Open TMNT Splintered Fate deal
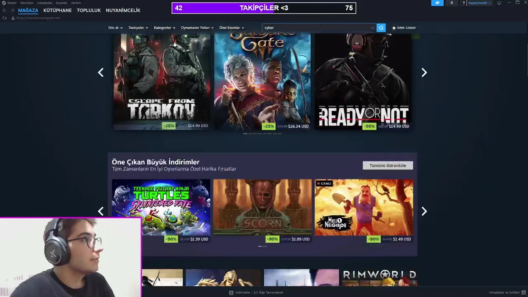The image size is (528, 297). (x=161, y=207)
